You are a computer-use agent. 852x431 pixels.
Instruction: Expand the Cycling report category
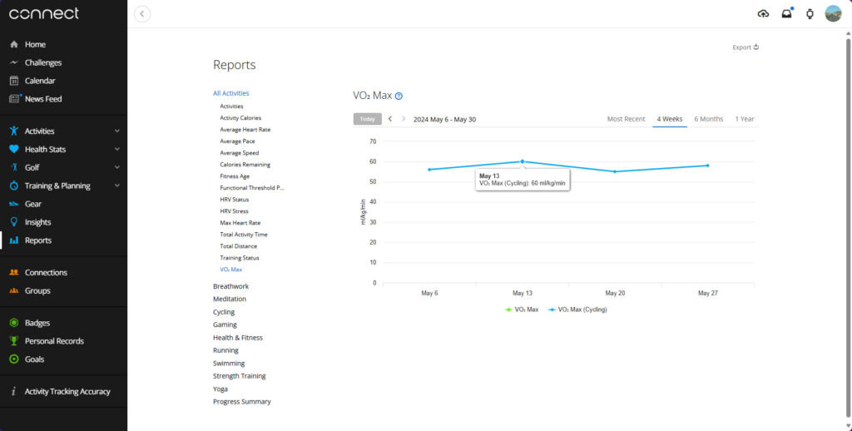(x=224, y=312)
